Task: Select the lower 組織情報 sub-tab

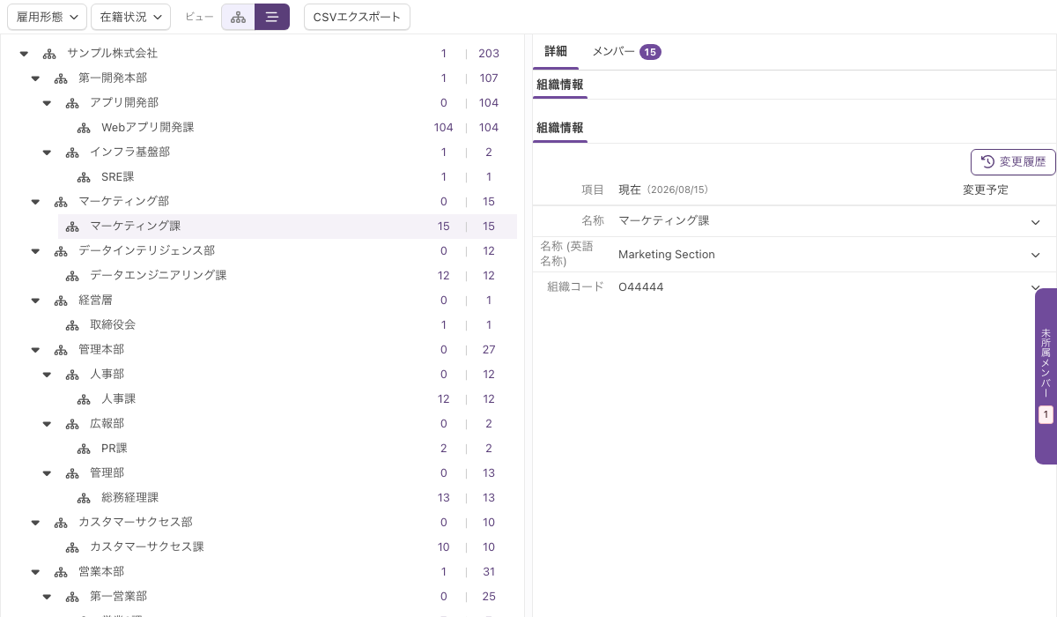Action: 560,128
